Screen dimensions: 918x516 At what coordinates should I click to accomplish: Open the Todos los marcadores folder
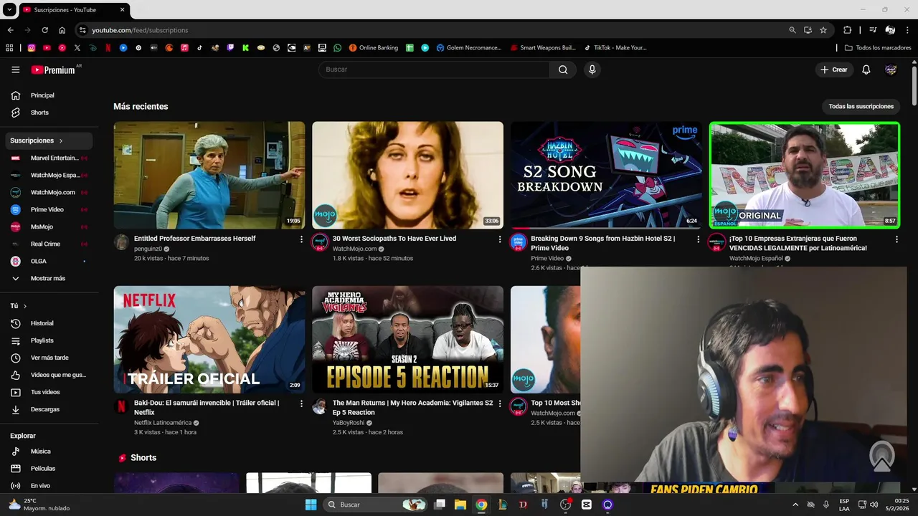(x=878, y=48)
